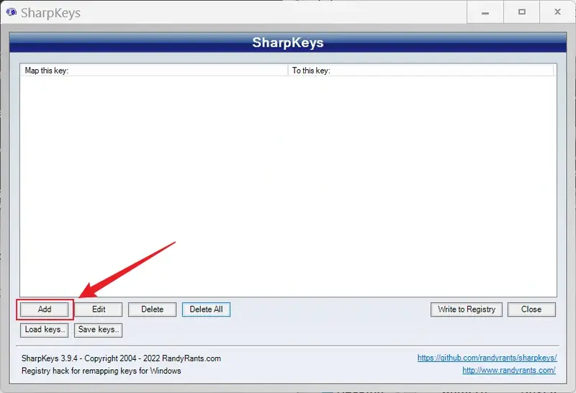This screenshot has height=393, width=576.
Task: Minimize the SharpKeys window
Action: 485,12
